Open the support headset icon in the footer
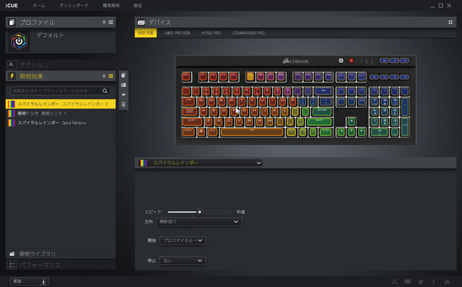 (394, 282)
